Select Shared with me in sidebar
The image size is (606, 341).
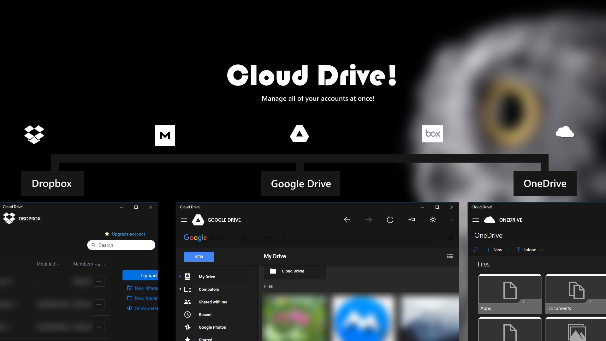pos(213,302)
